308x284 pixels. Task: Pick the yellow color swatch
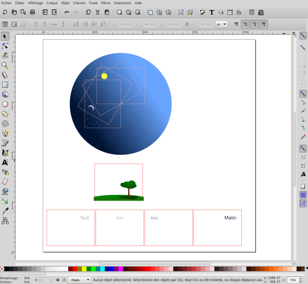(84, 269)
